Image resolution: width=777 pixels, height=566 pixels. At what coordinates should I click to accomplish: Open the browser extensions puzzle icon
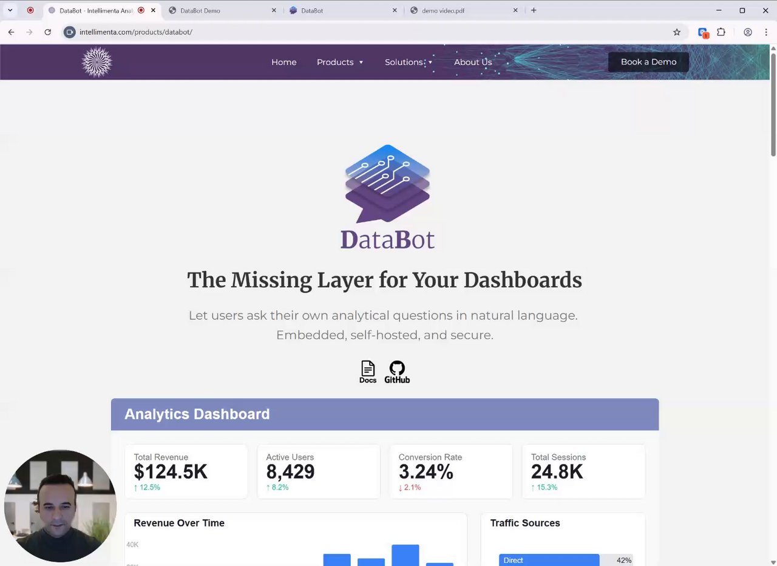(x=721, y=32)
